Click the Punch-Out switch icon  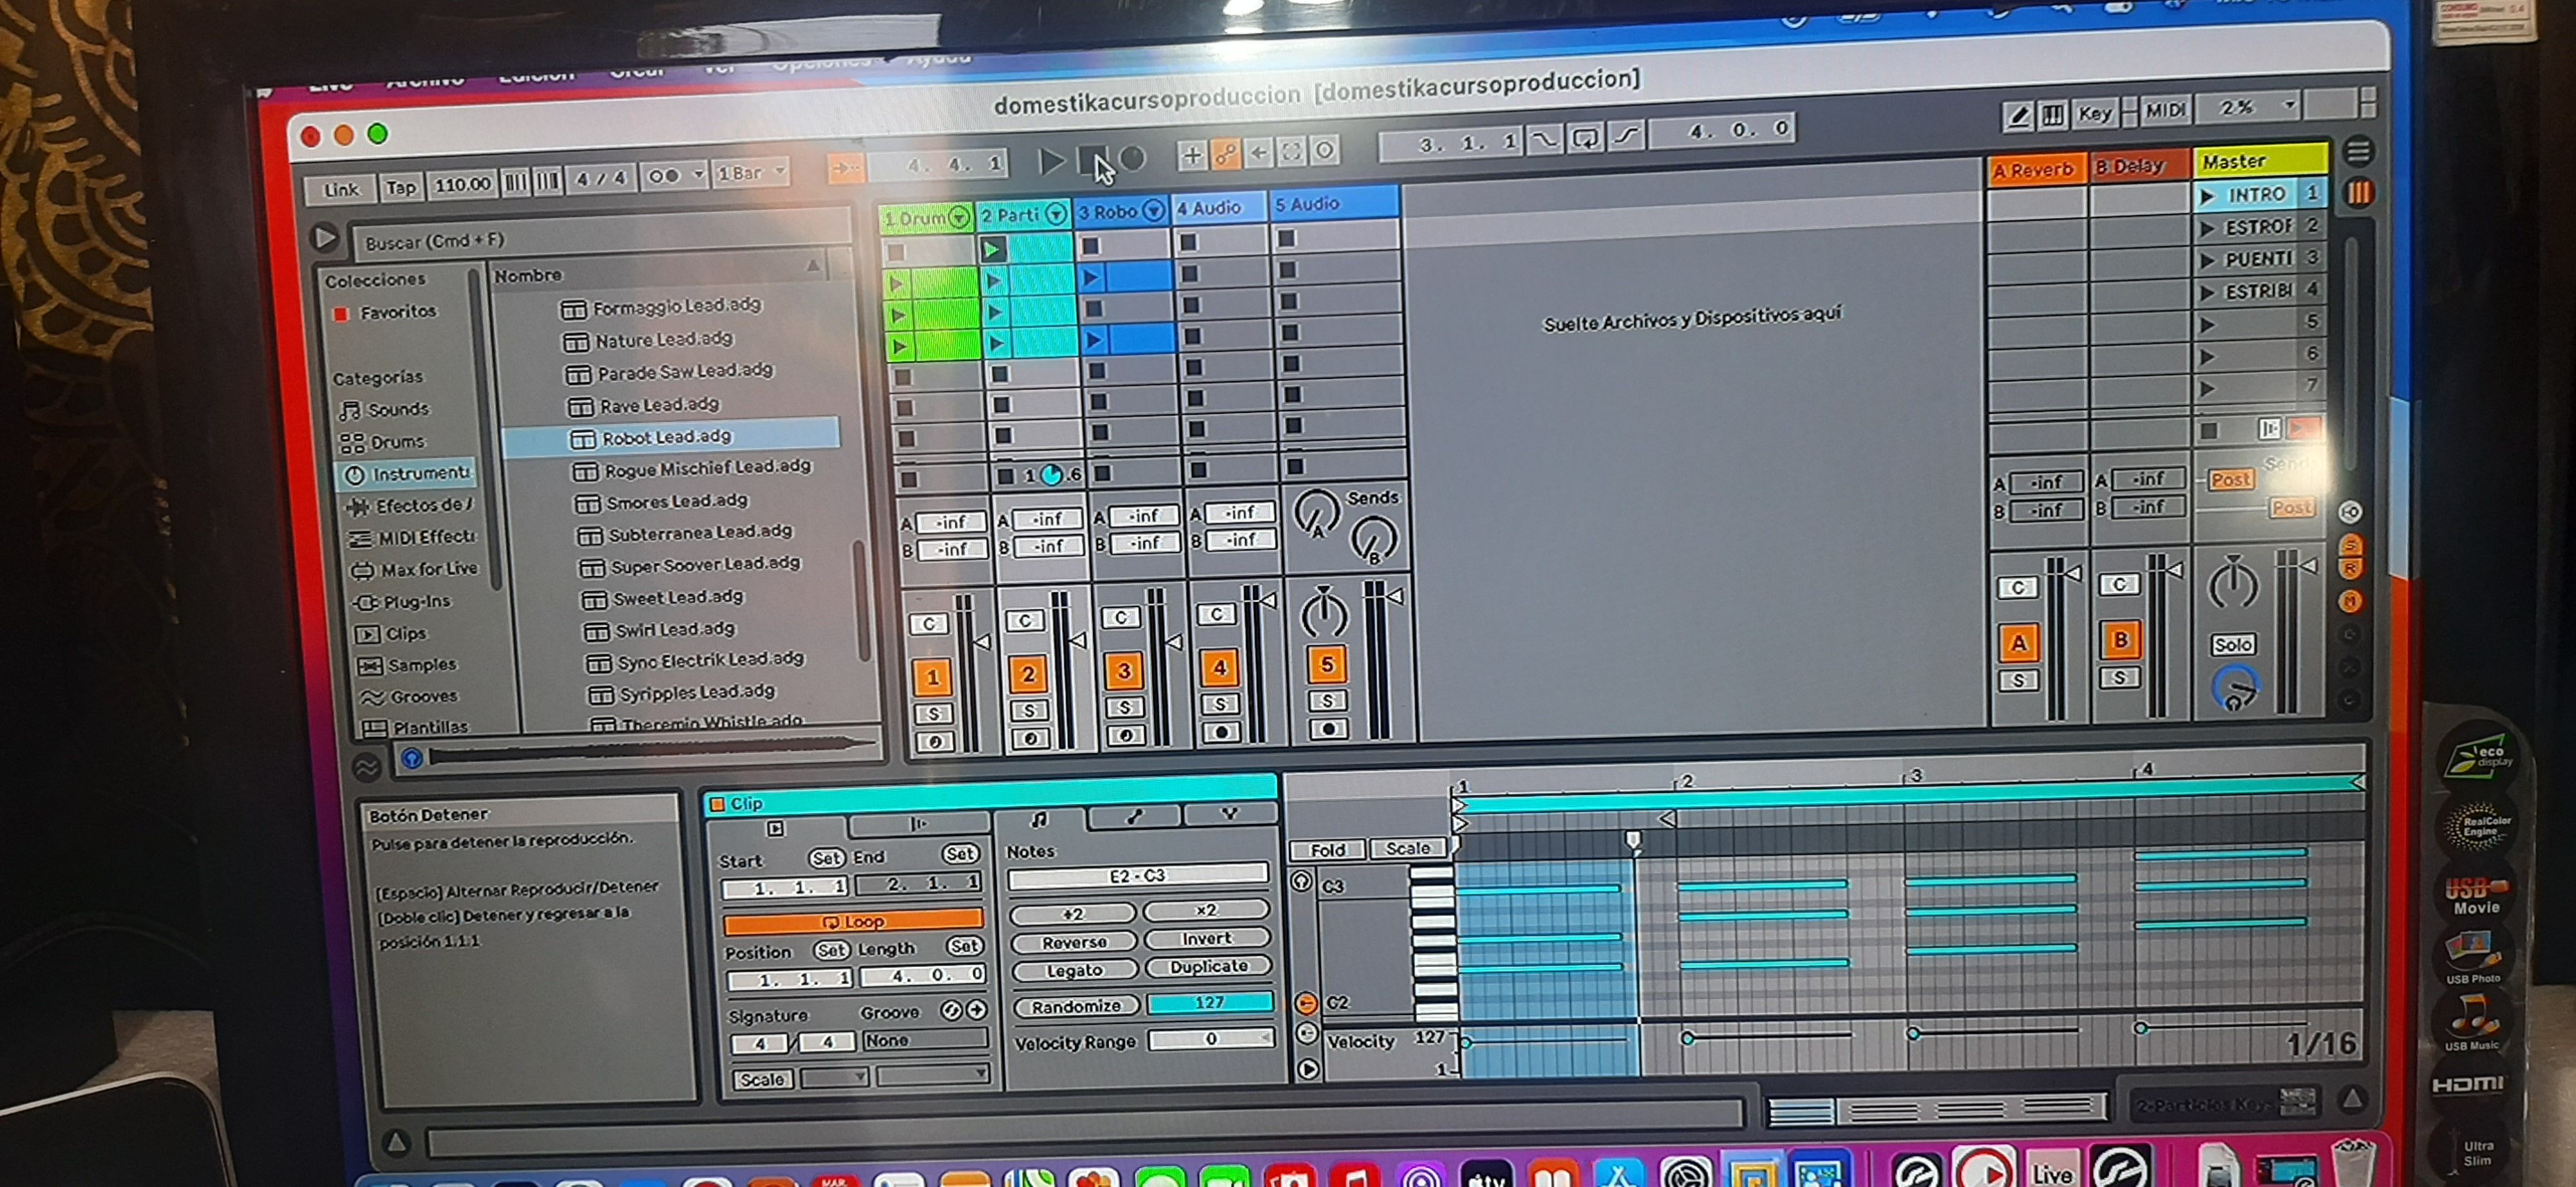pyautogui.click(x=1626, y=136)
